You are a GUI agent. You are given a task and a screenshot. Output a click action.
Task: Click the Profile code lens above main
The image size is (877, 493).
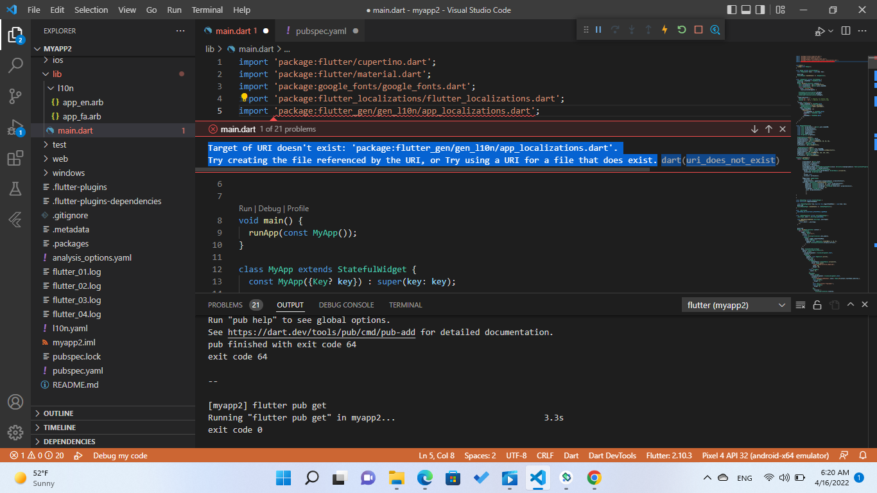298,209
